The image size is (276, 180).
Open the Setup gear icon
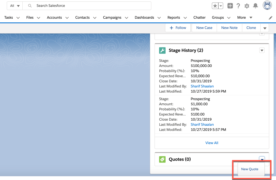pyautogui.click(x=247, y=6)
